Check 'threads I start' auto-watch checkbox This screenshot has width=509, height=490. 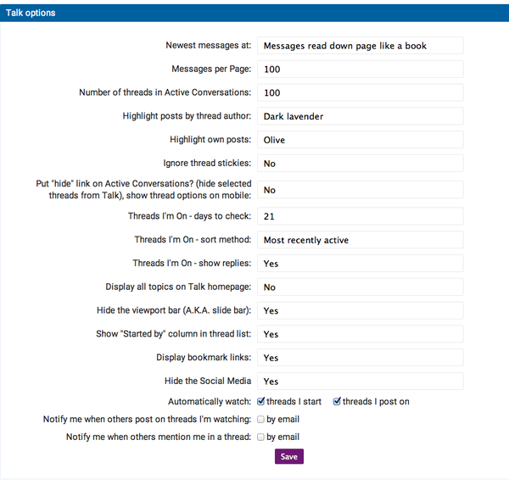click(261, 402)
